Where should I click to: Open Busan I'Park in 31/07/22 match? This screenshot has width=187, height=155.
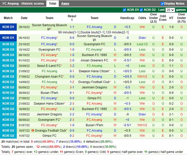[x=94, y=125]
